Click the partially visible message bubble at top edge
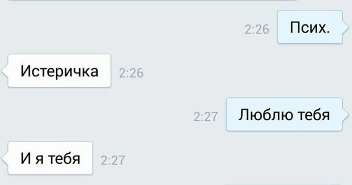 pos(151,1)
